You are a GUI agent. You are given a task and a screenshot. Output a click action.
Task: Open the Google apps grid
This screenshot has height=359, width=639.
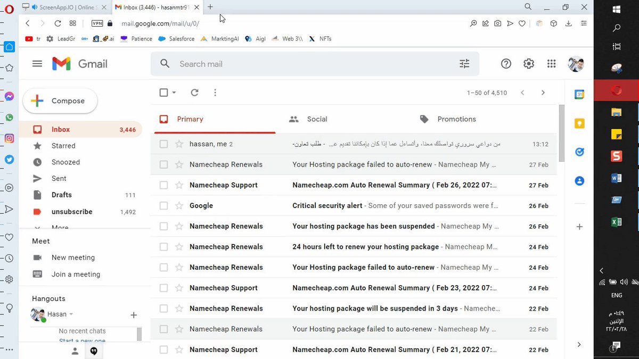[552, 64]
